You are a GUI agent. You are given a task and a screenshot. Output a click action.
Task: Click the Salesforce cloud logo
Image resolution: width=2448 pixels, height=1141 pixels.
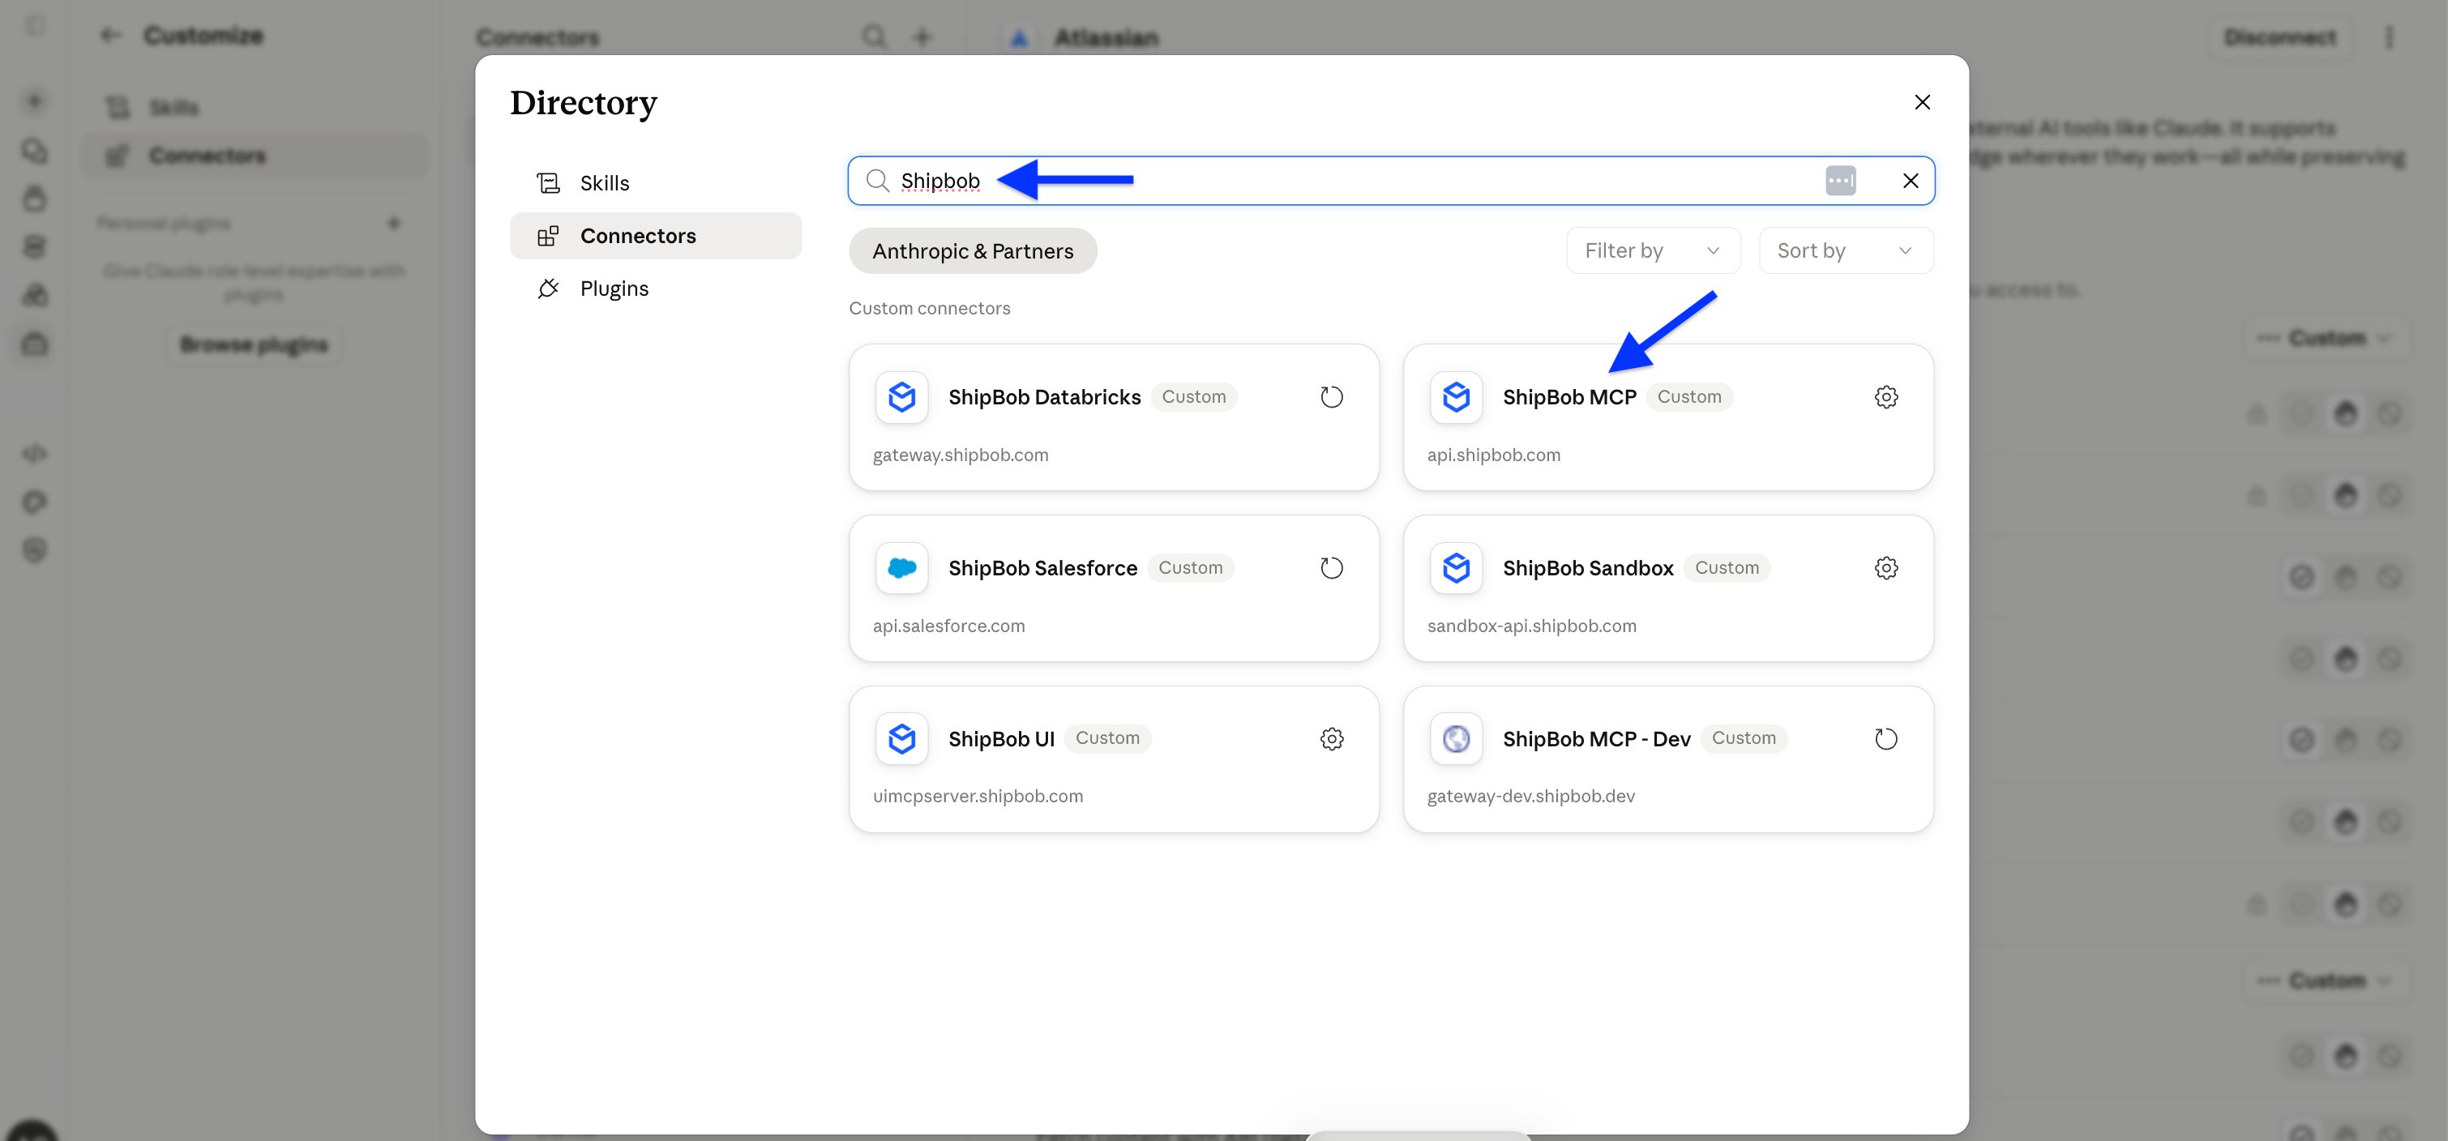click(x=901, y=568)
